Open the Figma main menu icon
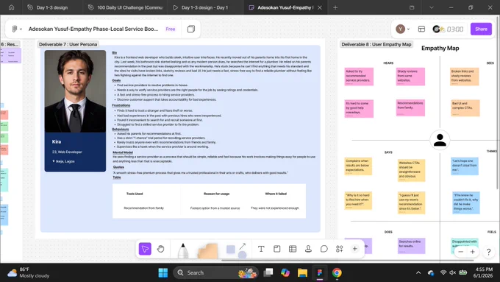500x282 pixels. 15,29
